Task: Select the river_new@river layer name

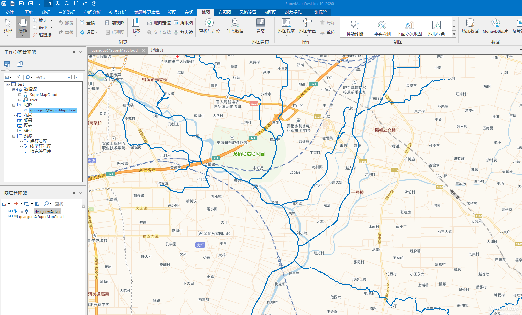Action: tap(48, 212)
